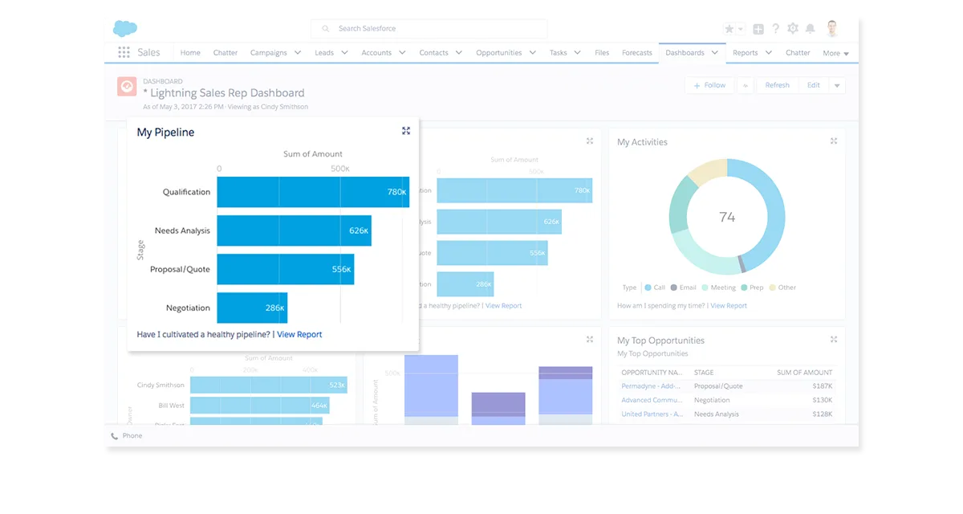Open the Help question mark icon

[776, 29]
